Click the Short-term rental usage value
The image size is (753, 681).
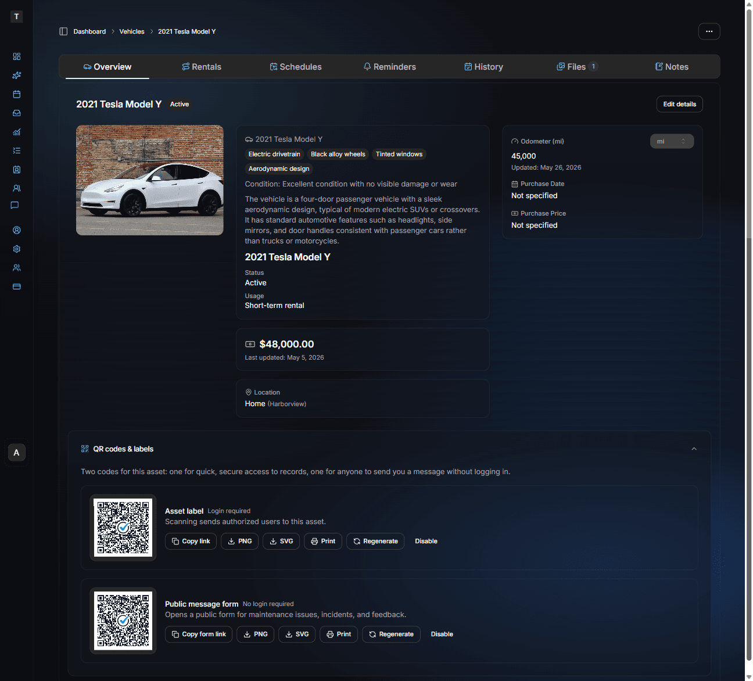coord(274,305)
